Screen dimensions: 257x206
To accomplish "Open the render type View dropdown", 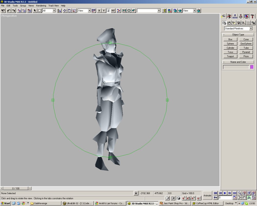I will pos(194,11).
